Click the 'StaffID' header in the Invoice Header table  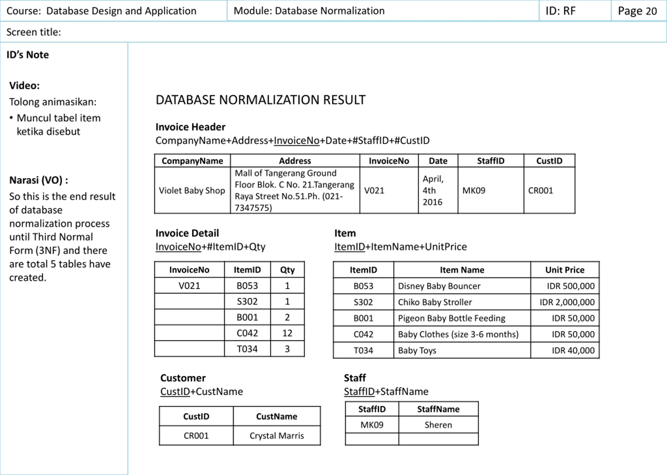click(491, 161)
